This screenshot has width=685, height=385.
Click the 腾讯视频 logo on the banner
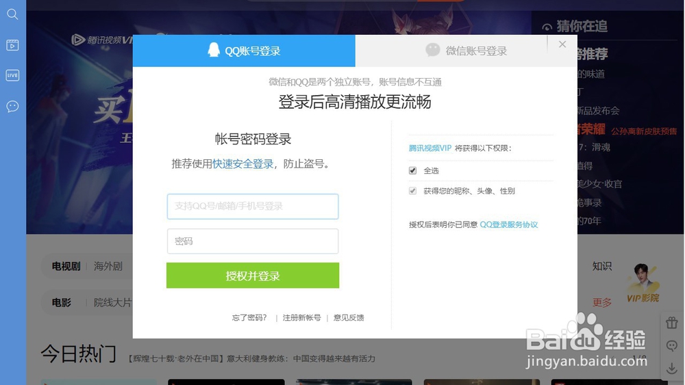tap(101, 40)
